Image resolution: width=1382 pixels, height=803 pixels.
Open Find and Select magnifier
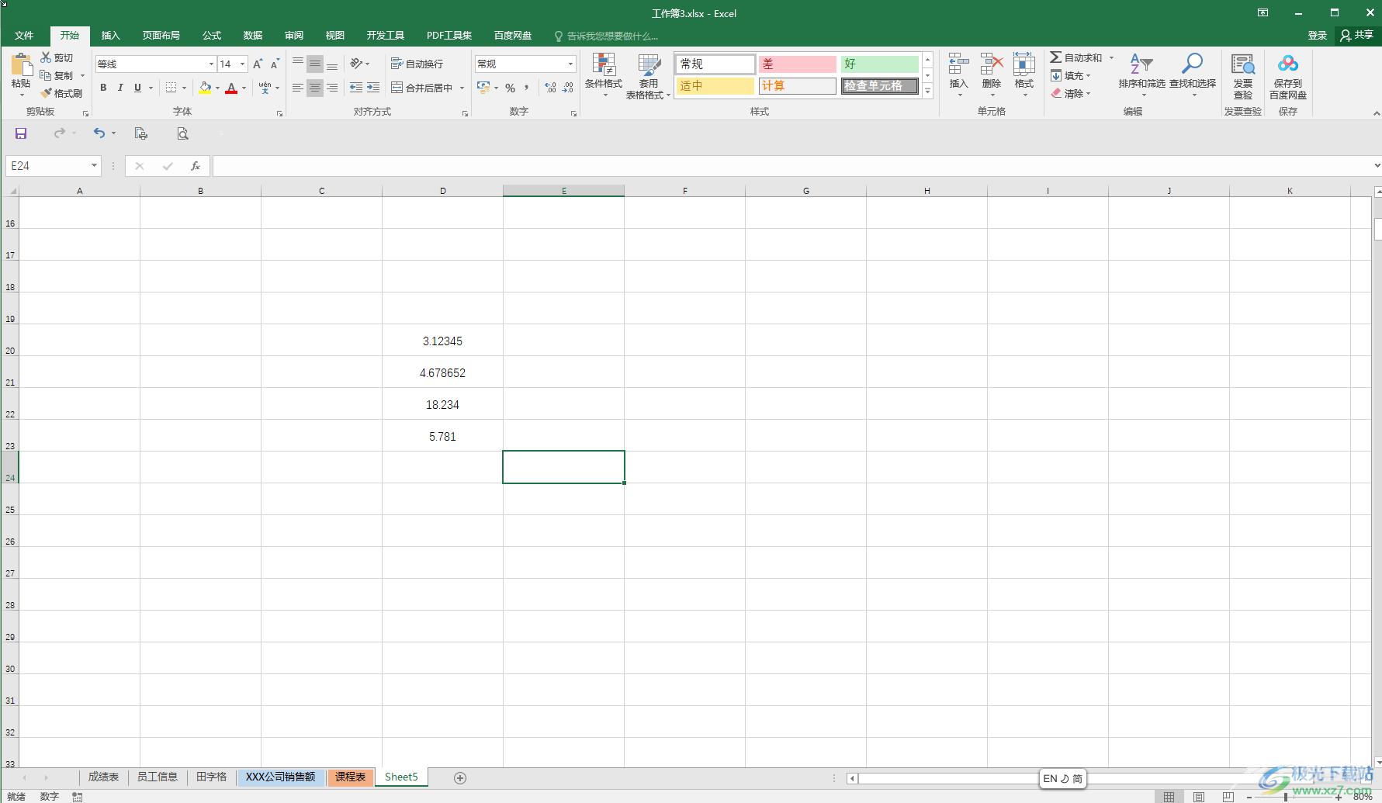pos(1193,74)
